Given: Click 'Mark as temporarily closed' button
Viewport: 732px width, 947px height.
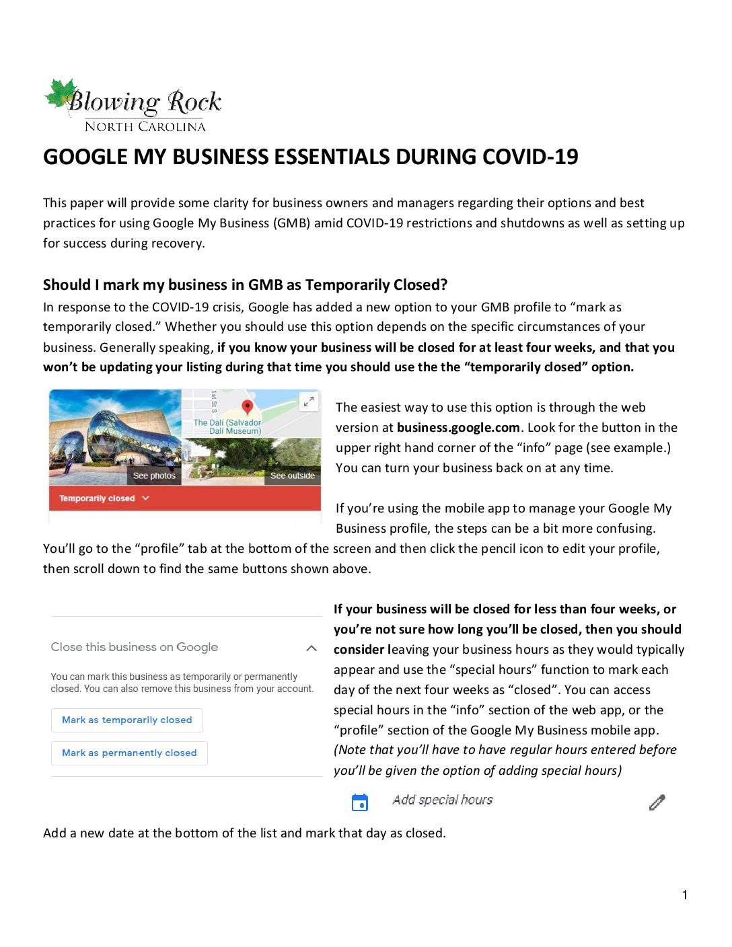Looking at the screenshot, I should (x=127, y=720).
